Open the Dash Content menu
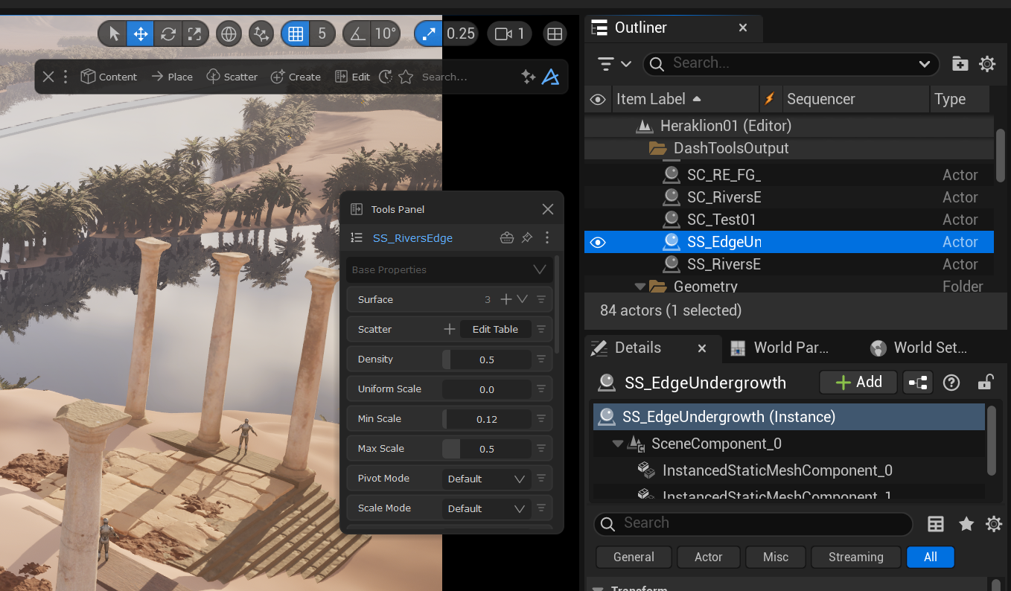Screen dimensions: 1011x591 click(109, 77)
